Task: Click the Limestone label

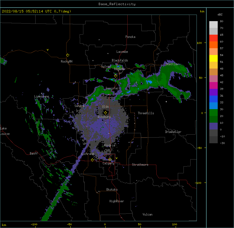Action: (x=42, y=96)
